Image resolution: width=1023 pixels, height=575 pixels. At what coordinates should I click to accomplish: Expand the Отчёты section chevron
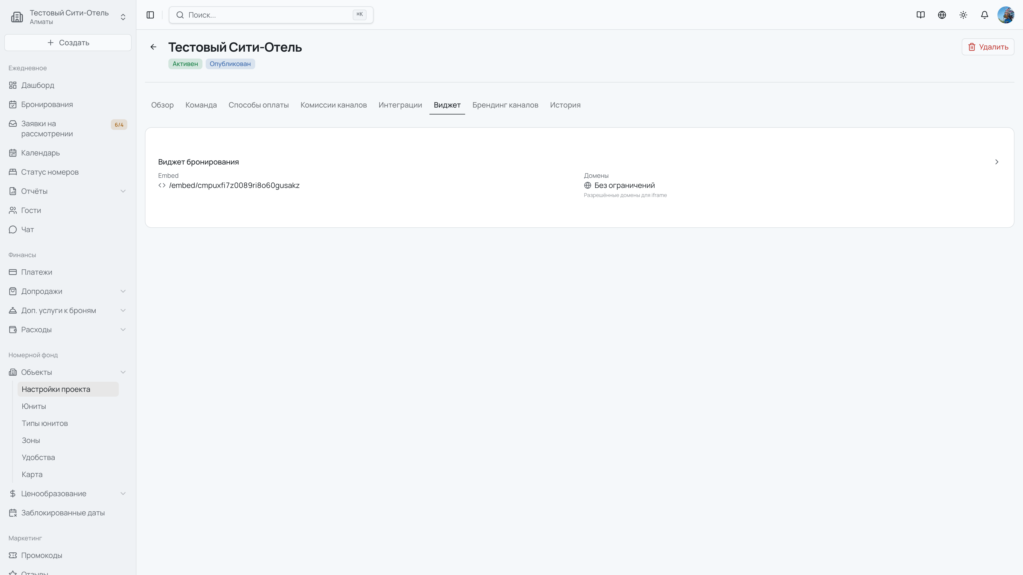[123, 191]
